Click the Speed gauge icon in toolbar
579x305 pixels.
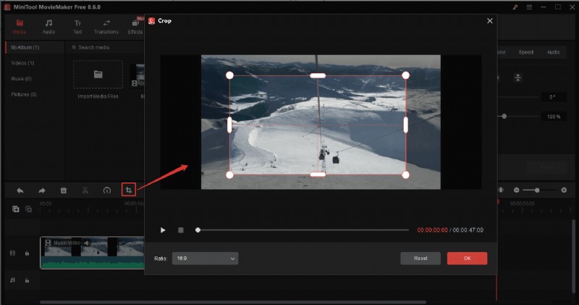pyautogui.click(x=107, y=191)
